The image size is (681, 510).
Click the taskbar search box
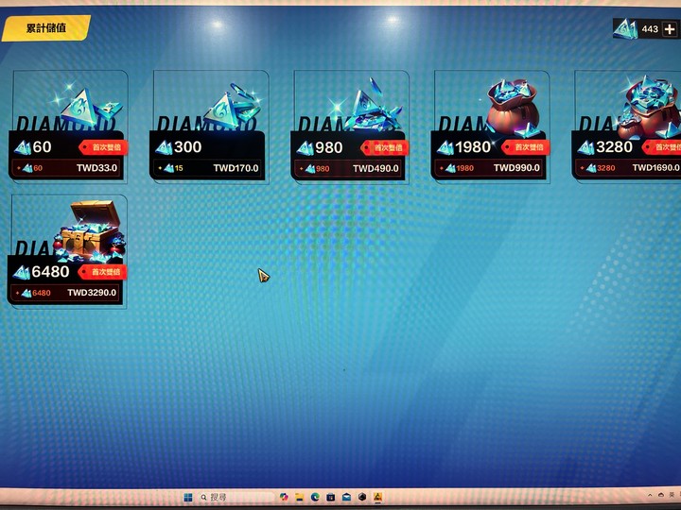coord(236,497)
